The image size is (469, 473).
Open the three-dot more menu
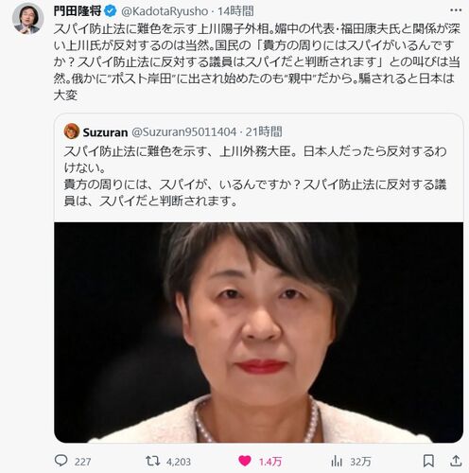point(456,10)
